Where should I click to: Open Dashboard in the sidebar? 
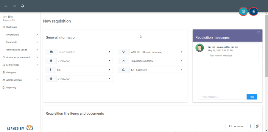click(x=12, y=27)
